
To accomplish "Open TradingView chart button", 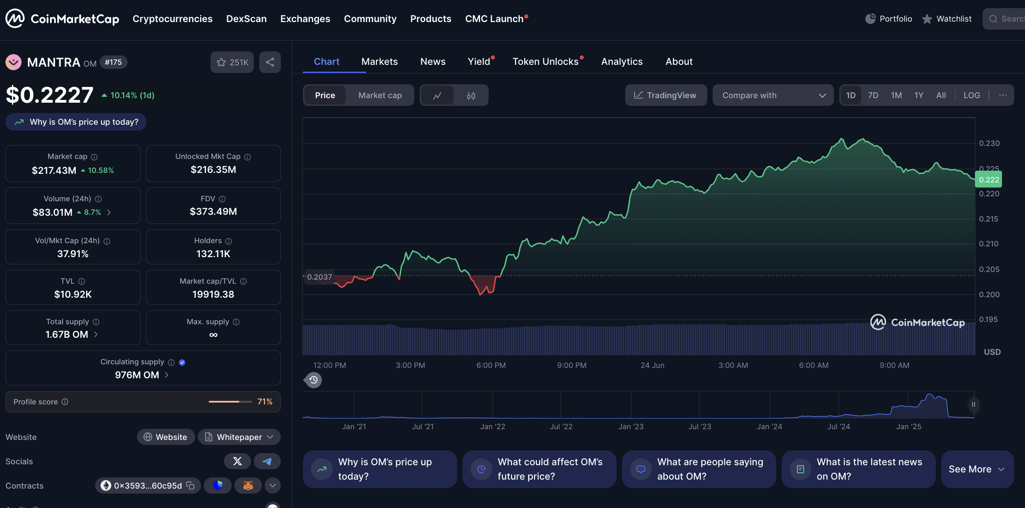I will [666, 95].
